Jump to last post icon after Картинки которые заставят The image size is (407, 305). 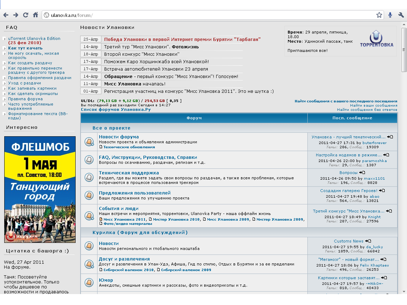[x=384, y=278]
